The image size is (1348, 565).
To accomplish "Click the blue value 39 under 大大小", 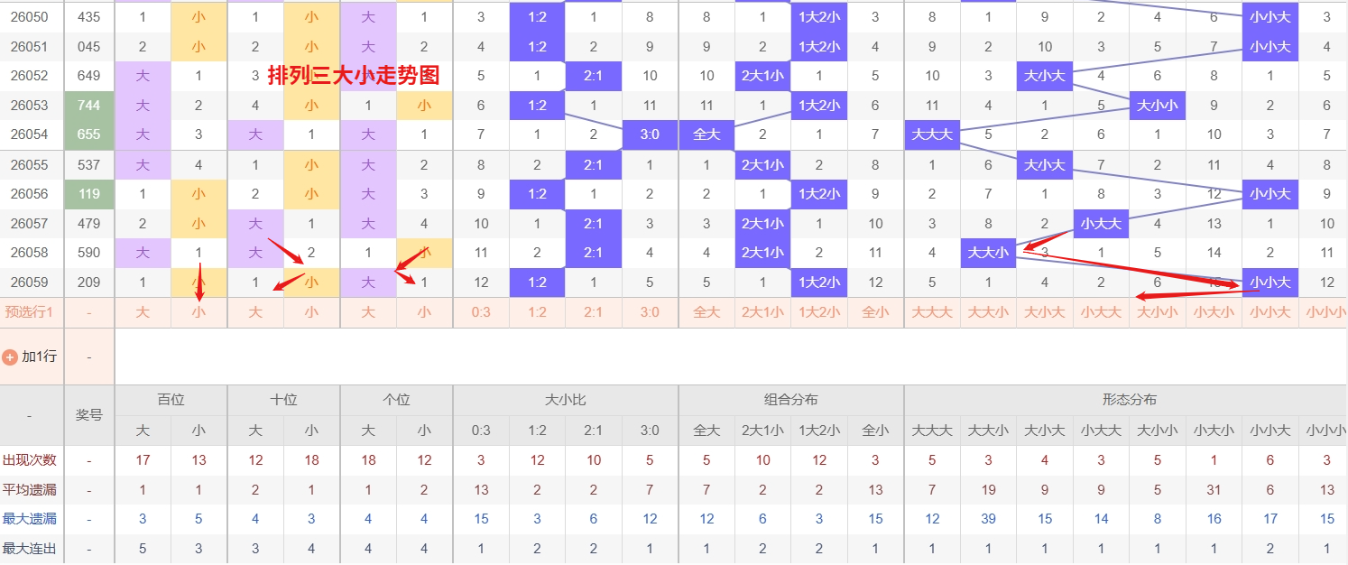I will (x=988, y=518).
